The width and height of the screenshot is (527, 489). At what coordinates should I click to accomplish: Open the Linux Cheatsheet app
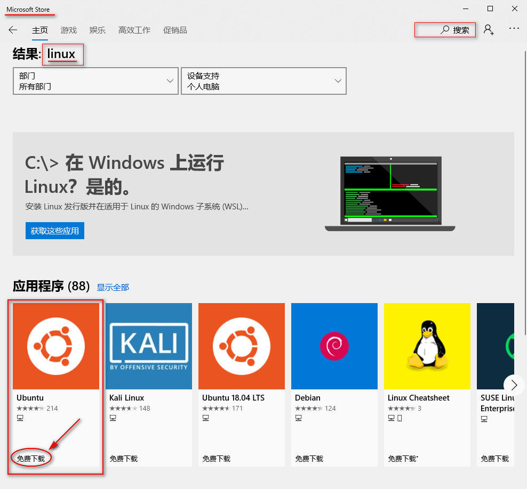pyautogui.click(x=427, y=345)
